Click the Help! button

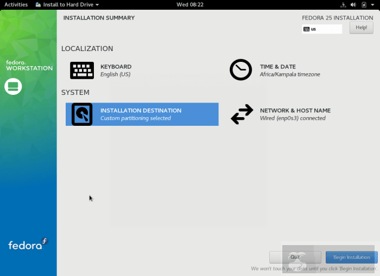tap(362, 28)
